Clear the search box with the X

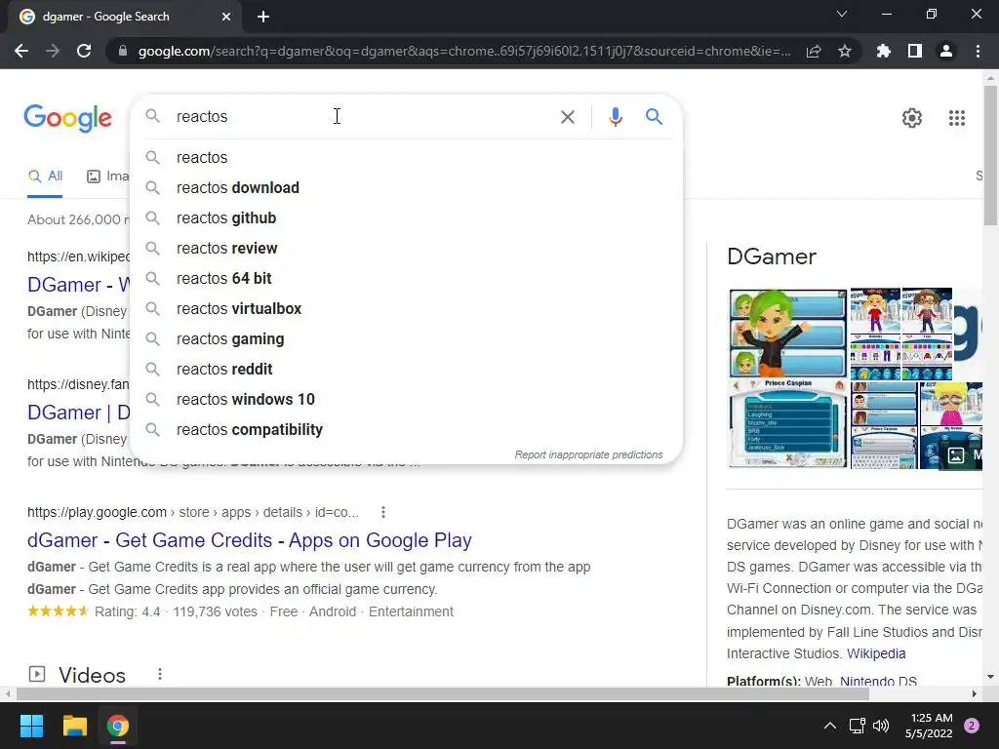pos(568,117)
